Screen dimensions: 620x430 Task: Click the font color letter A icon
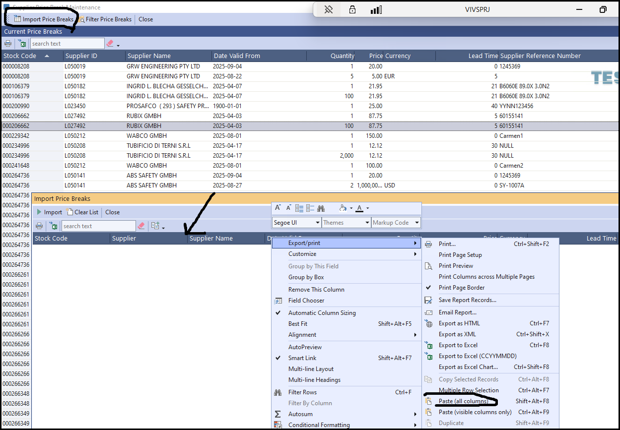(359, 208)
